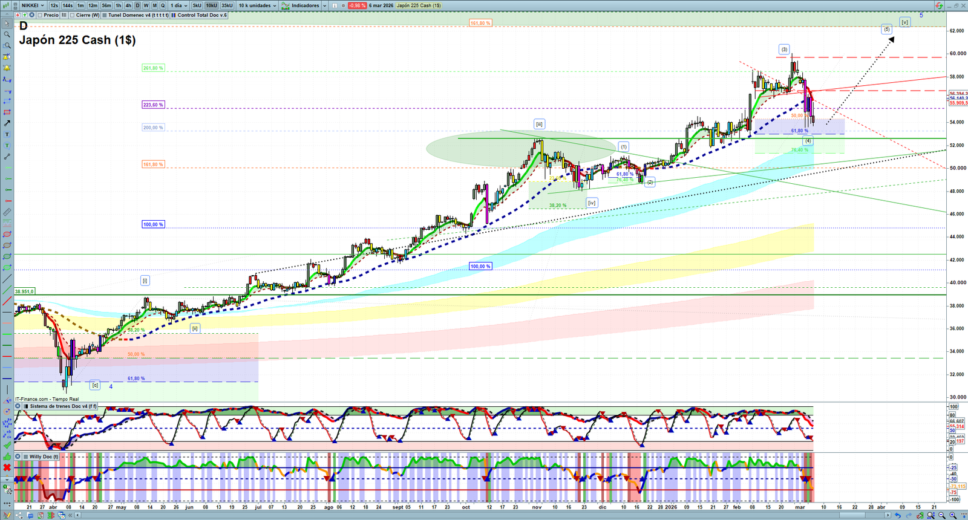Image resolution: width=968 pixels, height=520 pixels.
Task: Close the Sistema de trenes Doc v4 panel
Action: pos(18,406)
